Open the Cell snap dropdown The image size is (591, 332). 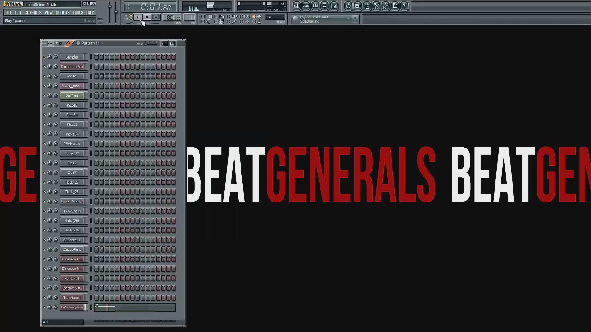coord(276,17)
